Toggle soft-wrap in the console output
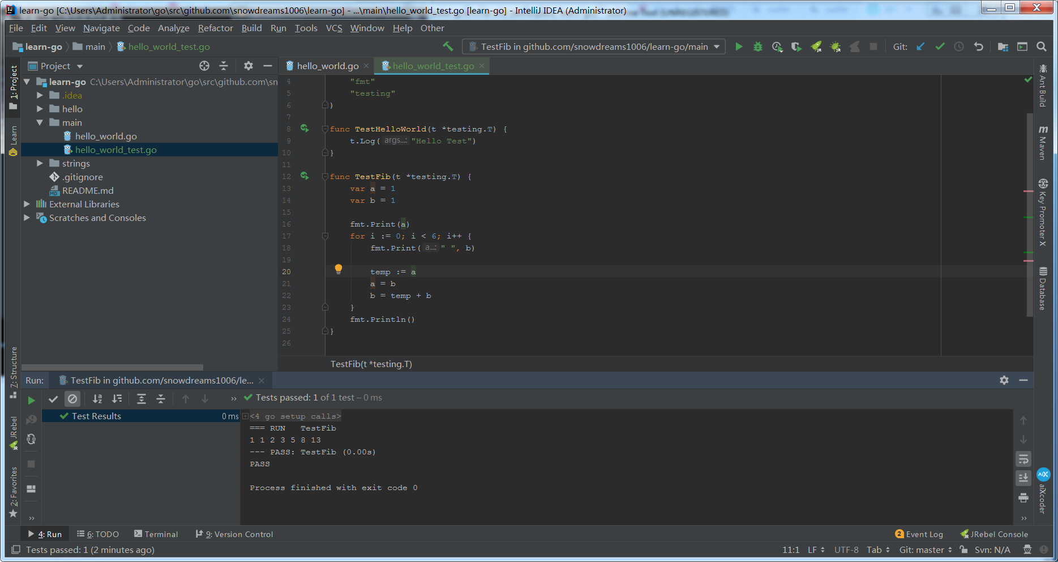The height and width of the screenshot is (562, 1058). point(1023,459)
